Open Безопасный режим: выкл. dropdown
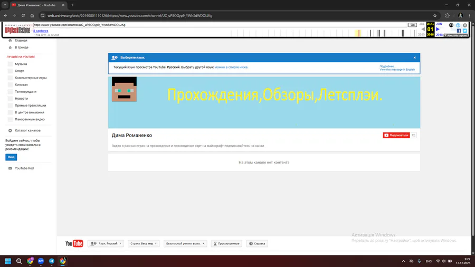475x267 pixels. [185, 243]
